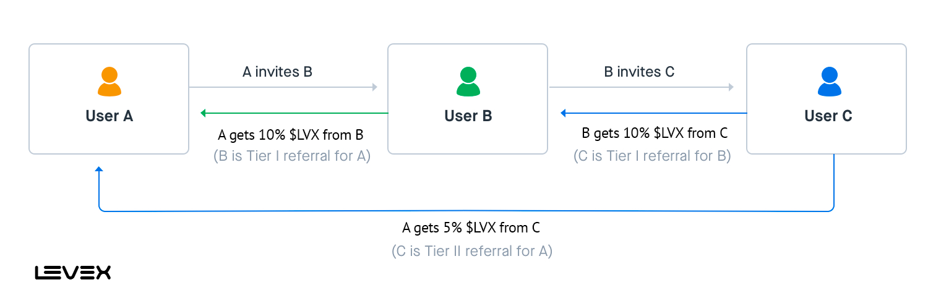This screenshot has height=298, width=928.
Task: Click the blue arrowhead pointing at User B
Action: [563, 113]
